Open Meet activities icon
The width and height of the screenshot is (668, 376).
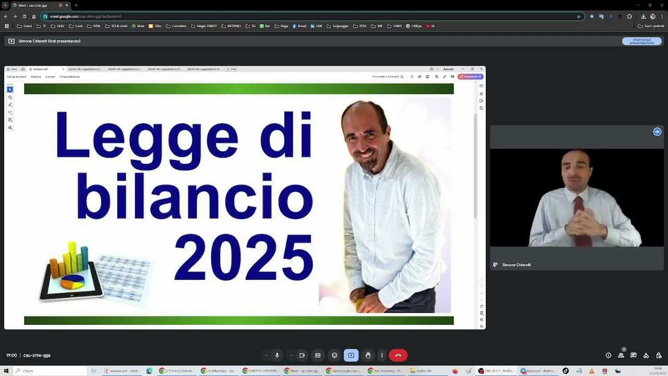click(x=646, y=355)
